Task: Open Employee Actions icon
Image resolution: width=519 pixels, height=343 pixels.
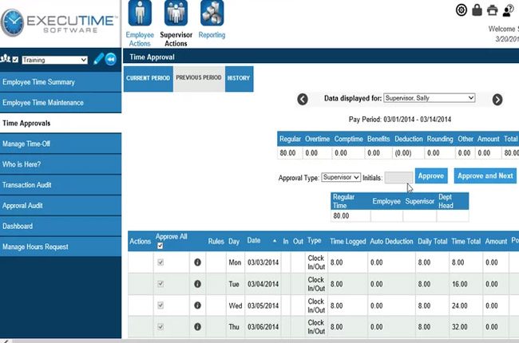Action: point(140,14)
